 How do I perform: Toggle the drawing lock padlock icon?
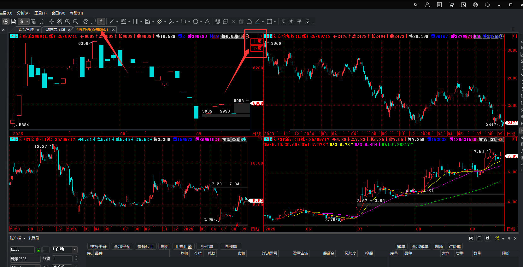click(x=249, y=21)
